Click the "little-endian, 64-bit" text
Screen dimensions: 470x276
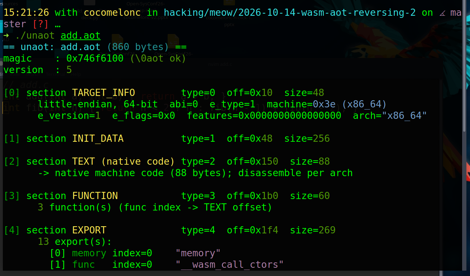(98, 104)
